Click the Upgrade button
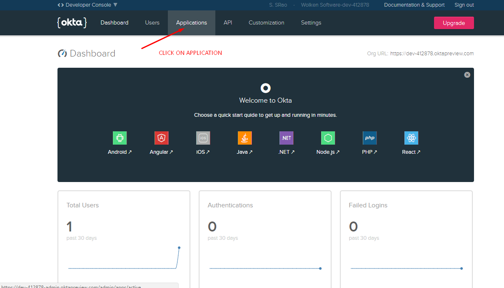The width and height of the screenshot is (504, 288). pyautogui.click(x=454, y=22)
